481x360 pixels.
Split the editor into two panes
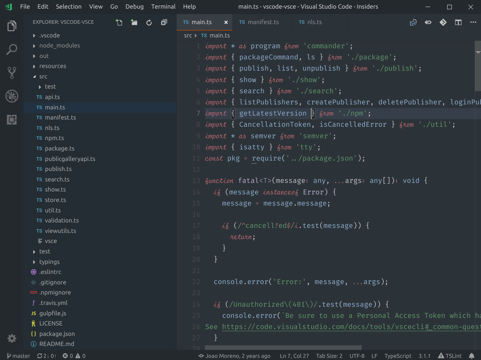point(458,22)
